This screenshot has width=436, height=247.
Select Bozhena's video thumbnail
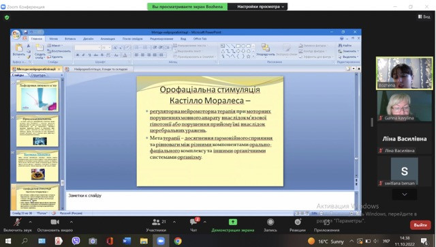pos(404,73)
